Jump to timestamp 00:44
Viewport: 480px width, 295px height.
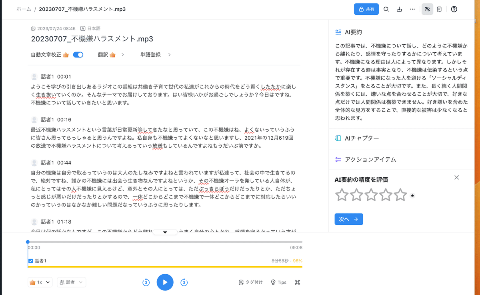click(x=64, y=163)
